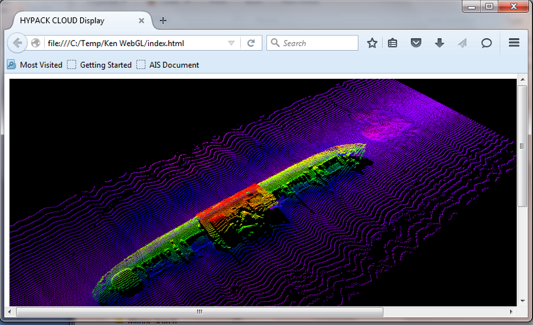533x325 pixels.
Task: Open the Getting Started bookmark
Action: pyautogui.click(x=99, y=65)
